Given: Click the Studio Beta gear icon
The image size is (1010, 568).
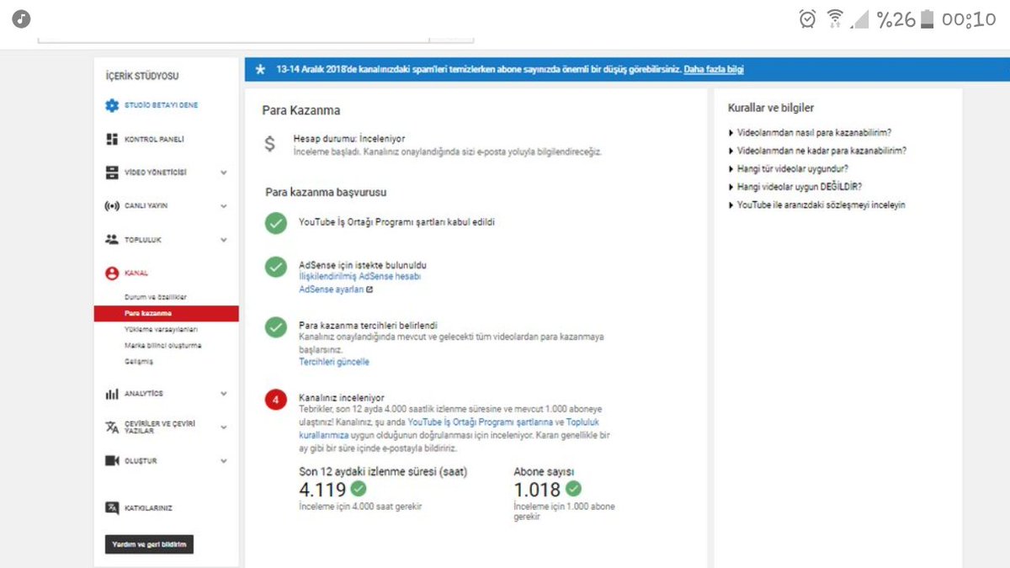Looking at the screenshot, I should [112, 106].
